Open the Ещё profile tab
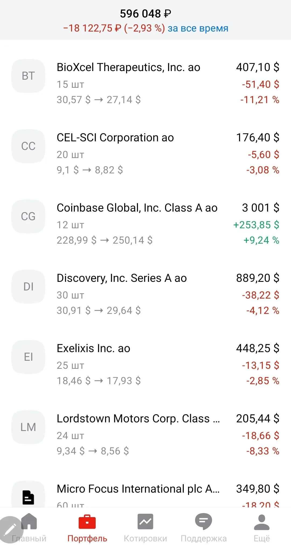The width and height of the screenshot is (291, 547). pyautogui.click(x=262, y=528)
